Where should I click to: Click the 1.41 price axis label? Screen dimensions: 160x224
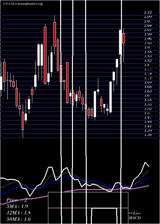coord(148,126)
